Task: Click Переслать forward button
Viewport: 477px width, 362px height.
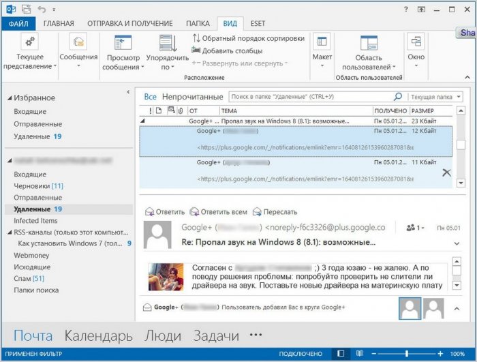Action: (x=275, y=211)
